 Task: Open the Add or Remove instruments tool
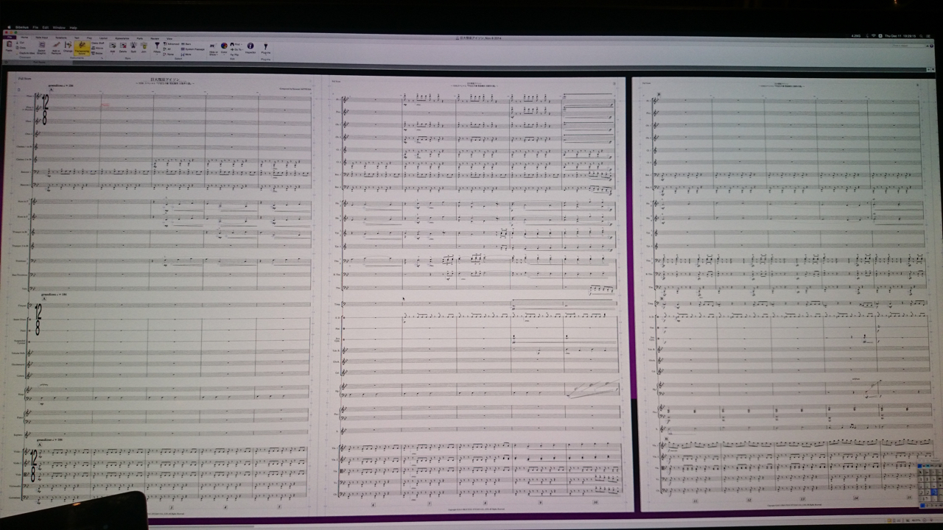click(56, 46)
